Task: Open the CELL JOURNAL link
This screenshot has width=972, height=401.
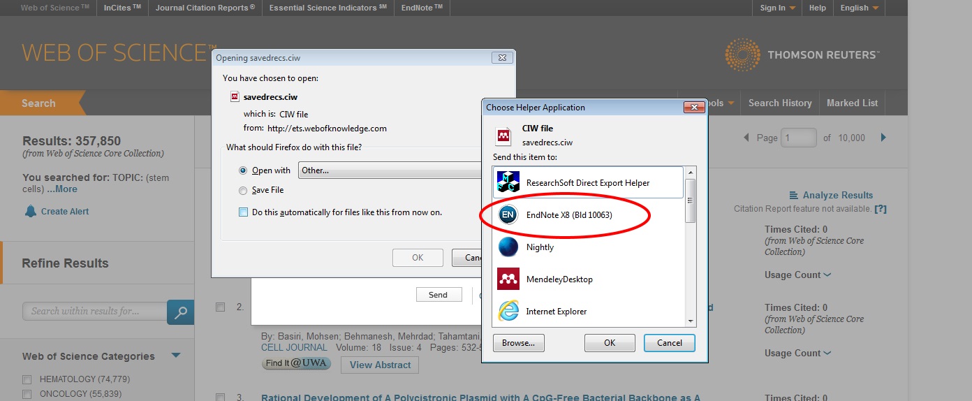Action: coord(294,347)
